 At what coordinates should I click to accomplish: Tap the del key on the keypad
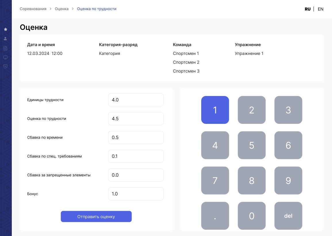[x=288, y=216]
